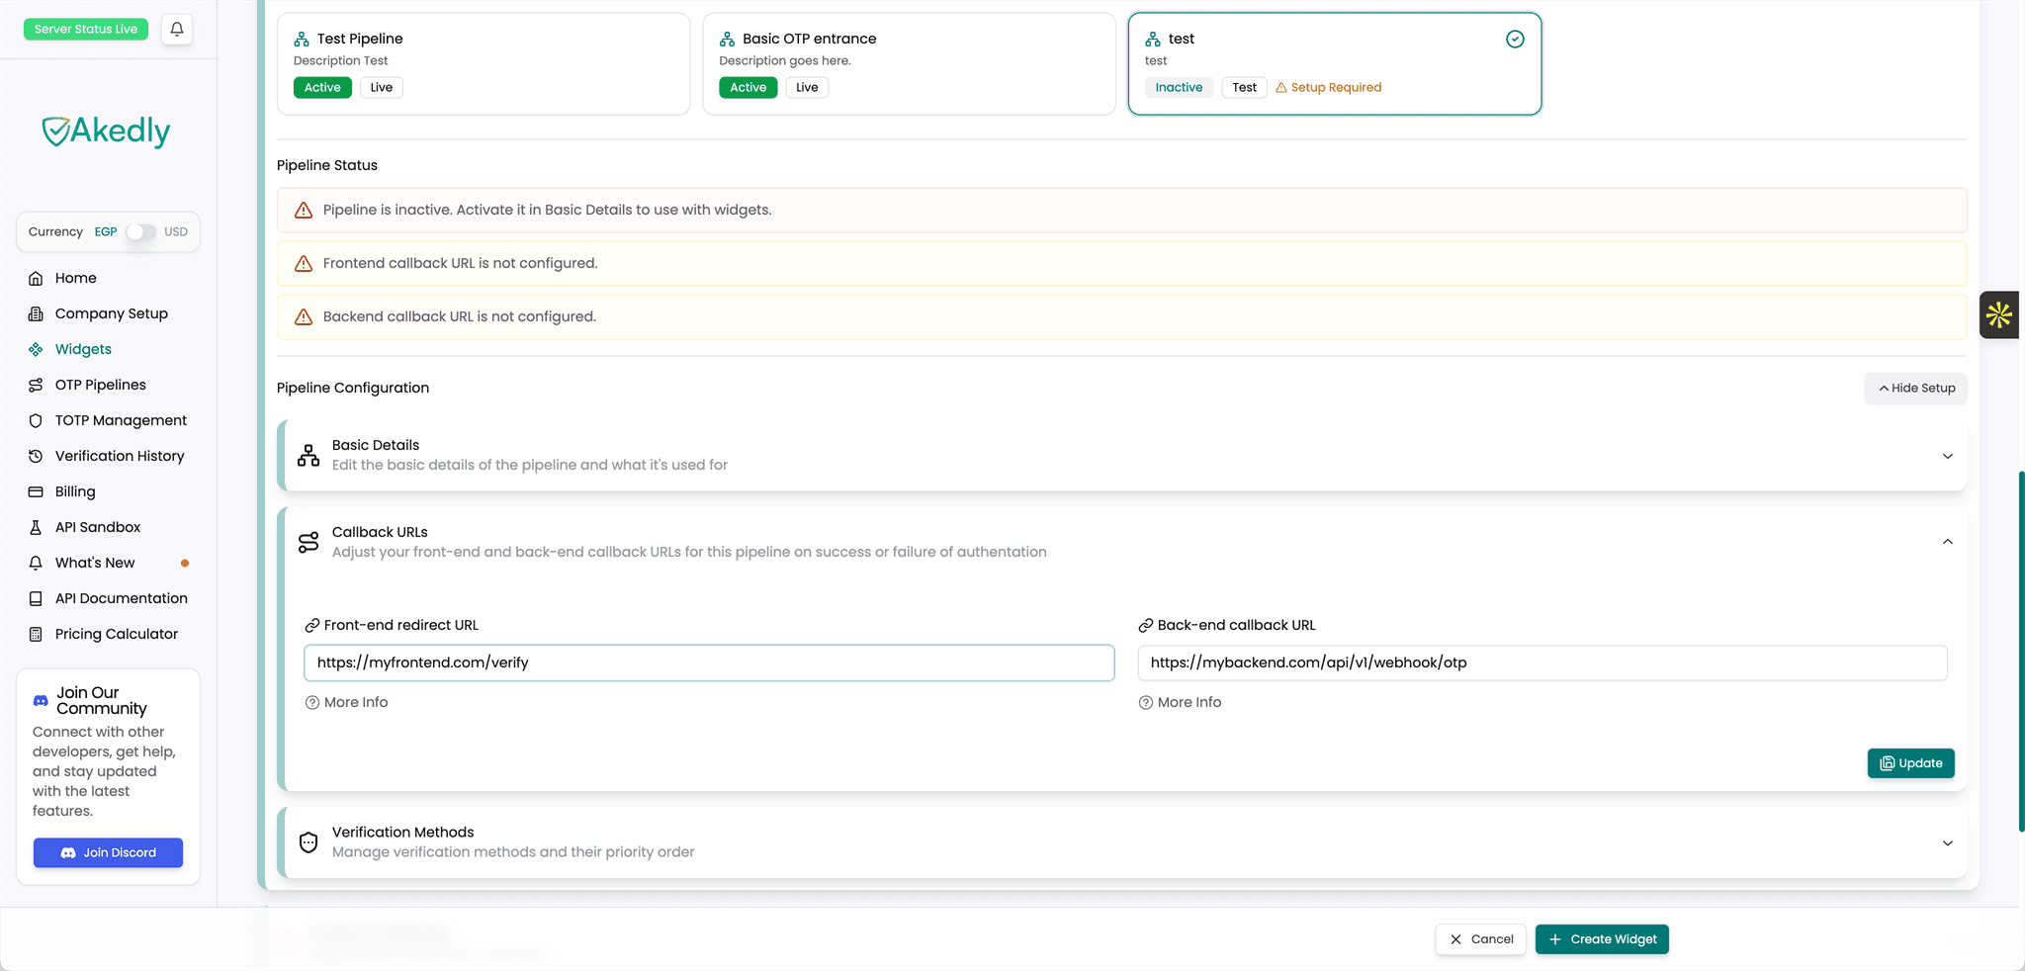Click Active badge on Test Pipeline card
This screenshot has width=2025, height=971.
tap(322, 87)
